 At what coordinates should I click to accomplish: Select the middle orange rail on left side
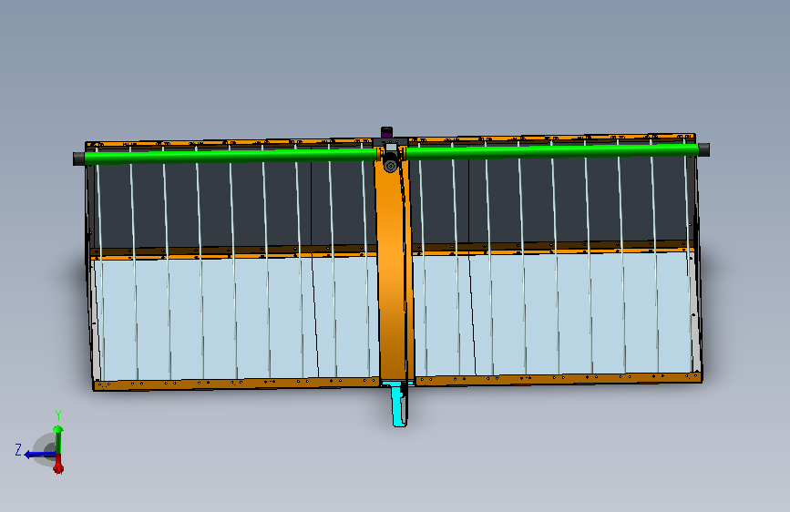tap(234, 252)
